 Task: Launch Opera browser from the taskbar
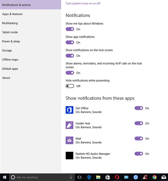click(117, 177)
